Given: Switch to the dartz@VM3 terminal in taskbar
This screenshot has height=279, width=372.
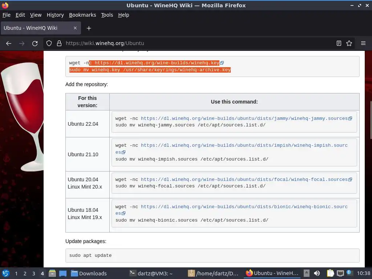Looking at the screenshot, I should coord(151,273).
